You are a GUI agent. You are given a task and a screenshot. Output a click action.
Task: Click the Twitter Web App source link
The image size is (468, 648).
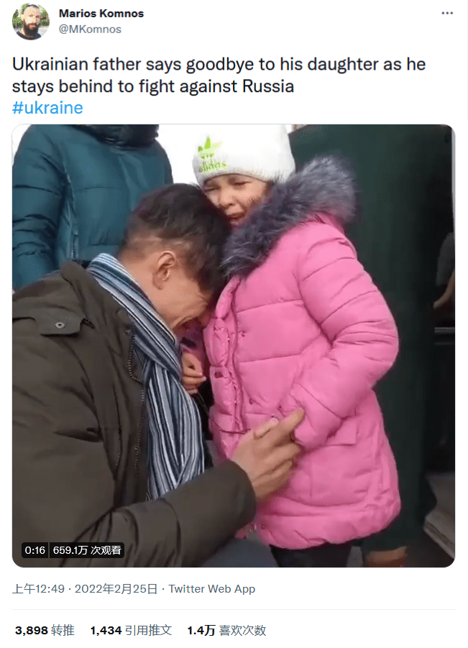[x=212, y=588]
